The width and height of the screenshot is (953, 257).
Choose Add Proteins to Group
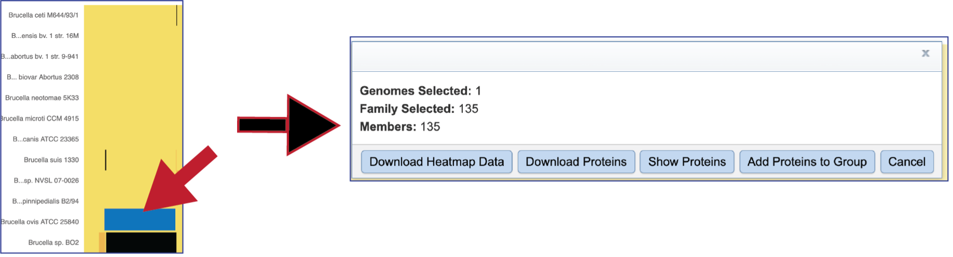click(x=807, y=162)
